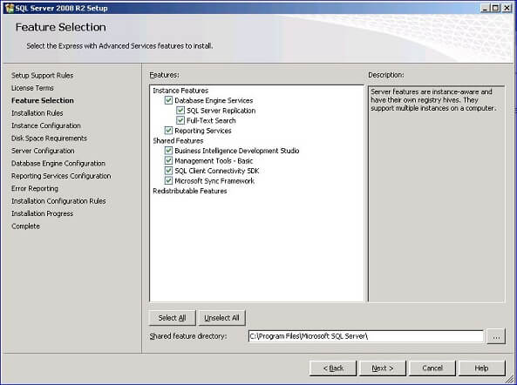Open the shared feature directory browse button

coord(496,336)
